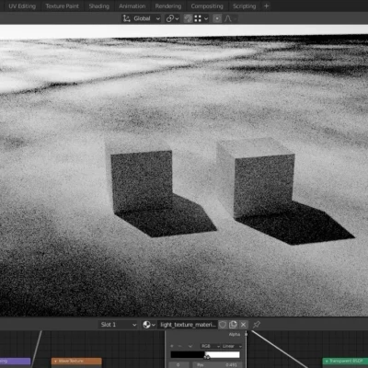Toggle the fake user shield icon

tap(223, 325)
